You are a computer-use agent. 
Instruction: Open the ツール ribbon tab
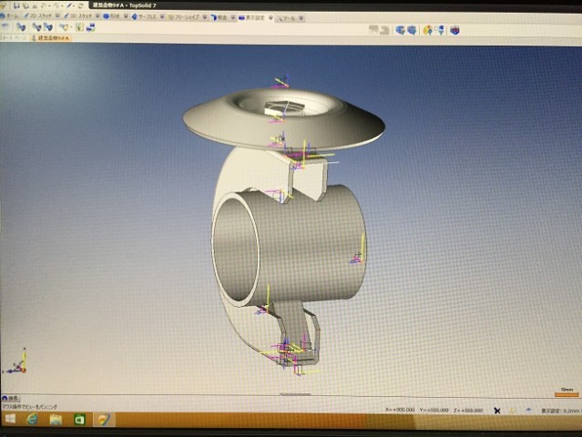(286, 18)
